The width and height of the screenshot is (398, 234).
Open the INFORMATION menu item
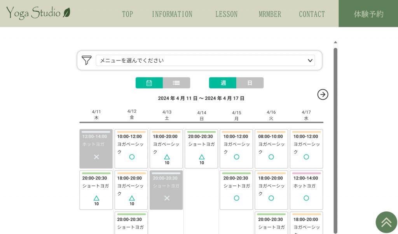pos(172,14)
